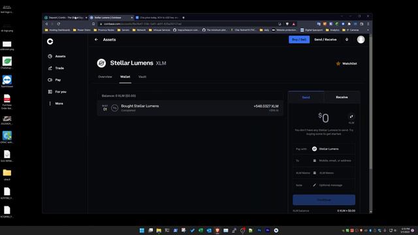Open the Hosting Dashboards bookmark folder
The image size is (418, 235).
click(57, 30)
